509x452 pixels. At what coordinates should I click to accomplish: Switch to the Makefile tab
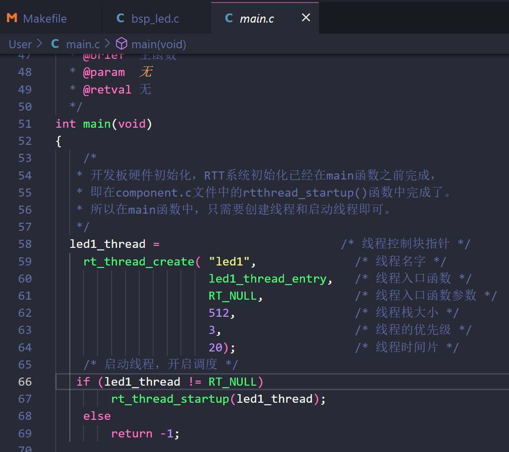point(45,19)
